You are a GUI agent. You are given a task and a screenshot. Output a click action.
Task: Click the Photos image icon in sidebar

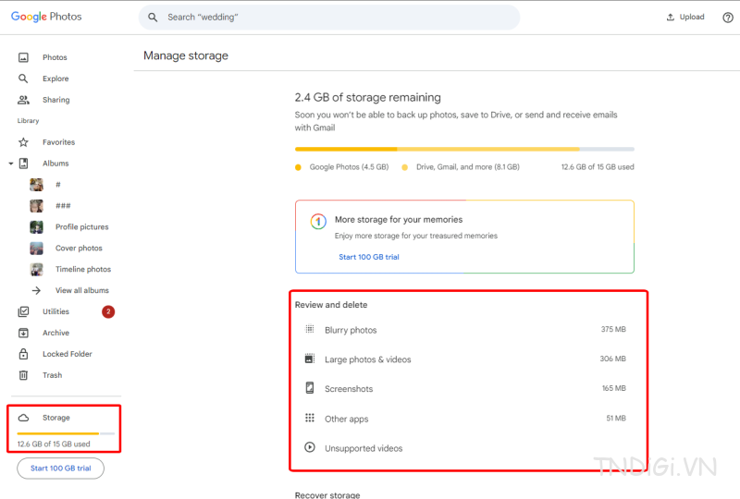pyautogui.click(x=23, y=57)
